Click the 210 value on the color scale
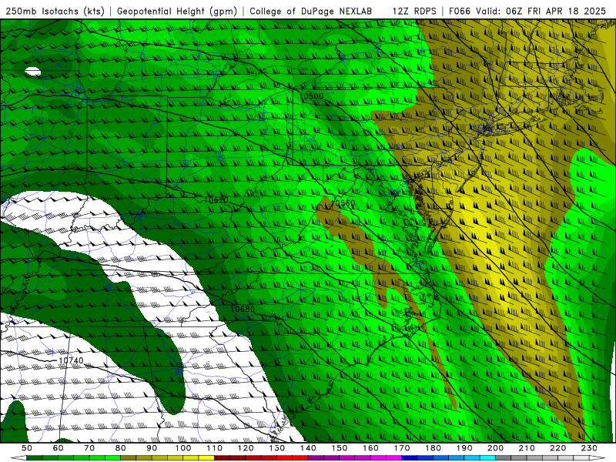The width and height of the screenshot is (616, 462). pyautogui.click(x=527, y=448)
